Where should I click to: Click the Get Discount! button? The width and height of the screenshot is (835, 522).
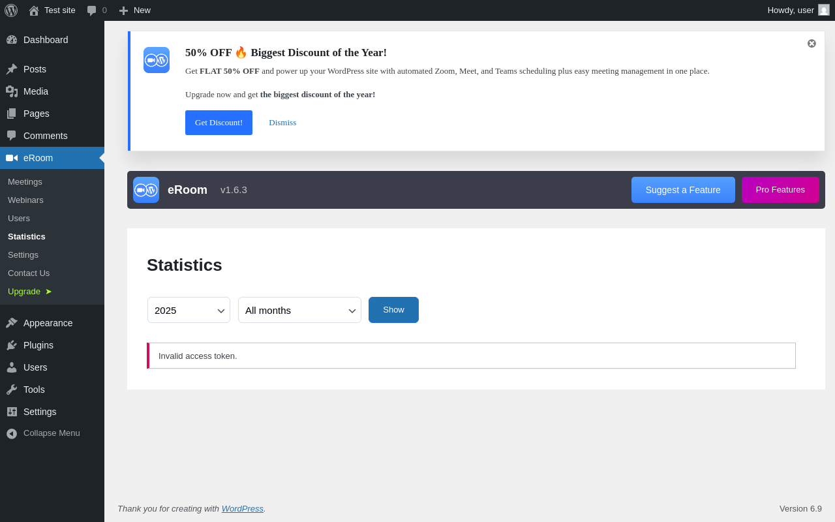click(x=219, y=123)
